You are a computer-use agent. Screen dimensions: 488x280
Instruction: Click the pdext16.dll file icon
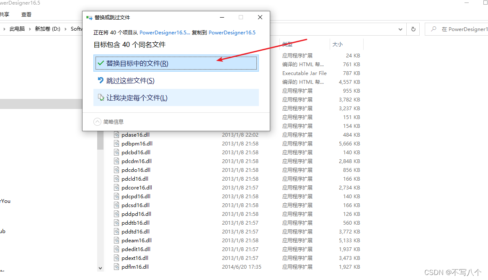[116, 258]
